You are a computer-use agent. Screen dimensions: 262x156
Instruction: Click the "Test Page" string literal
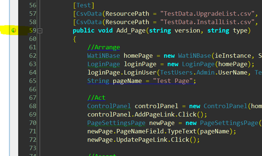pos(173,81)
